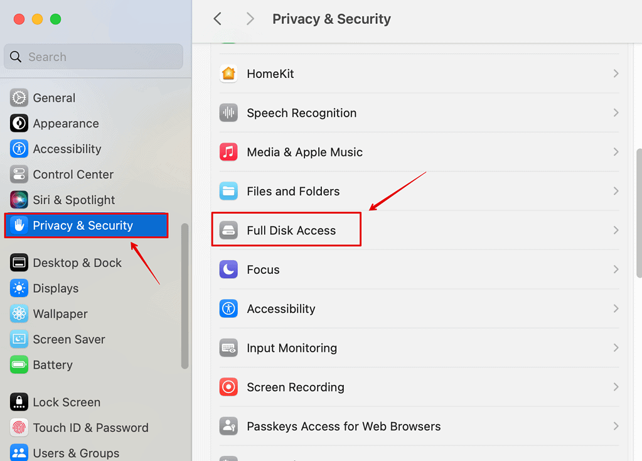Open Desktop & Dock settings
Screen dimensions: 642x461
click(77, 263)
